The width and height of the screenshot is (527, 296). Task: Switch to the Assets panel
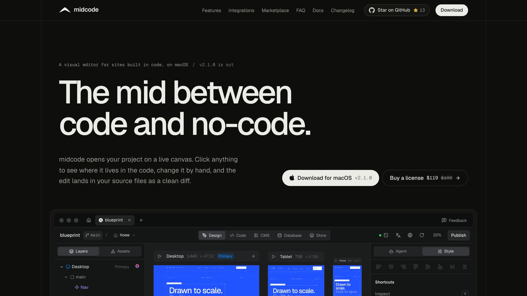tap(120, 251)
